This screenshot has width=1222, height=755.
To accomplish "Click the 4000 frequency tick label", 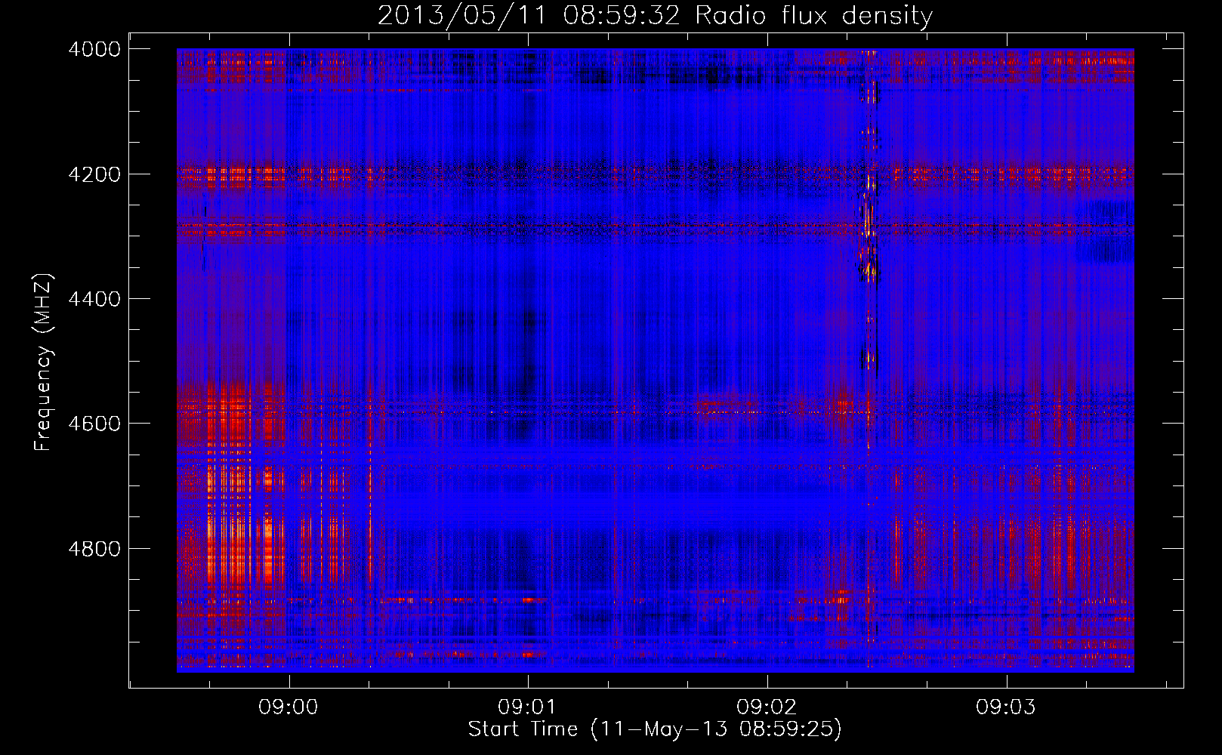I will pos(94,49).
